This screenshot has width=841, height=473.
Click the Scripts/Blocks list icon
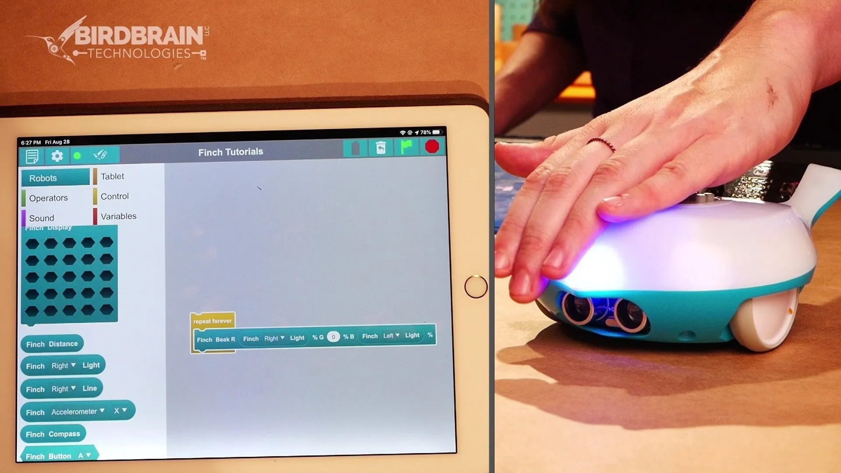32,155
